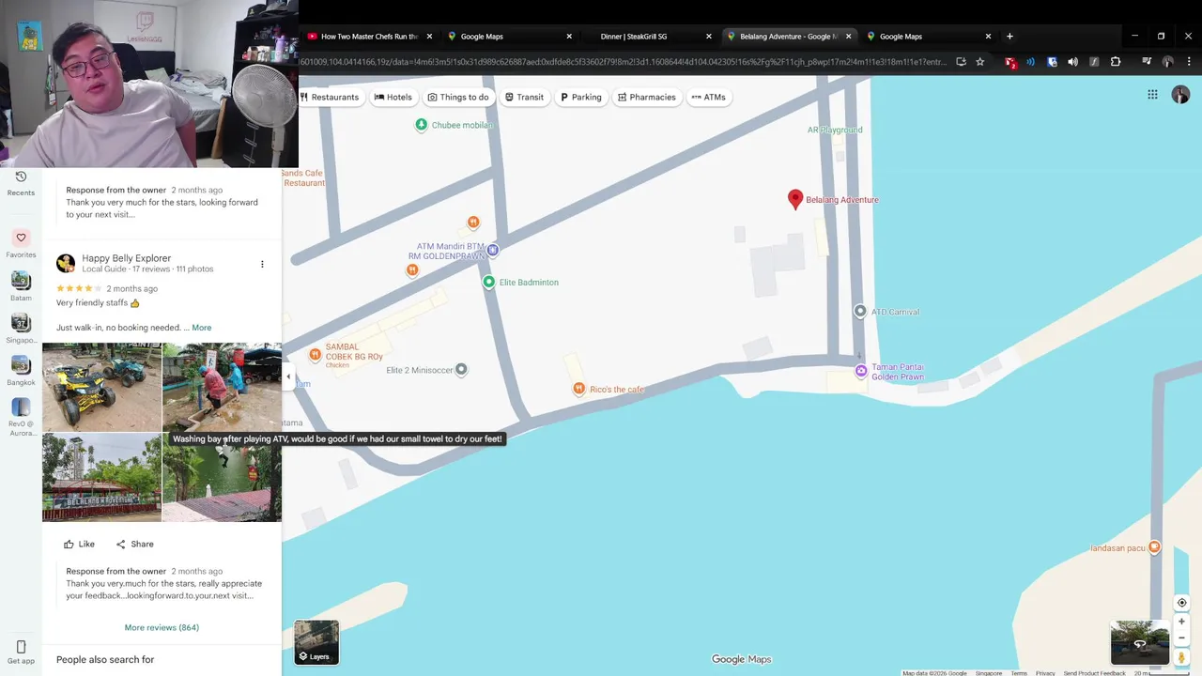Expand review text with More link

coord(202,328)
